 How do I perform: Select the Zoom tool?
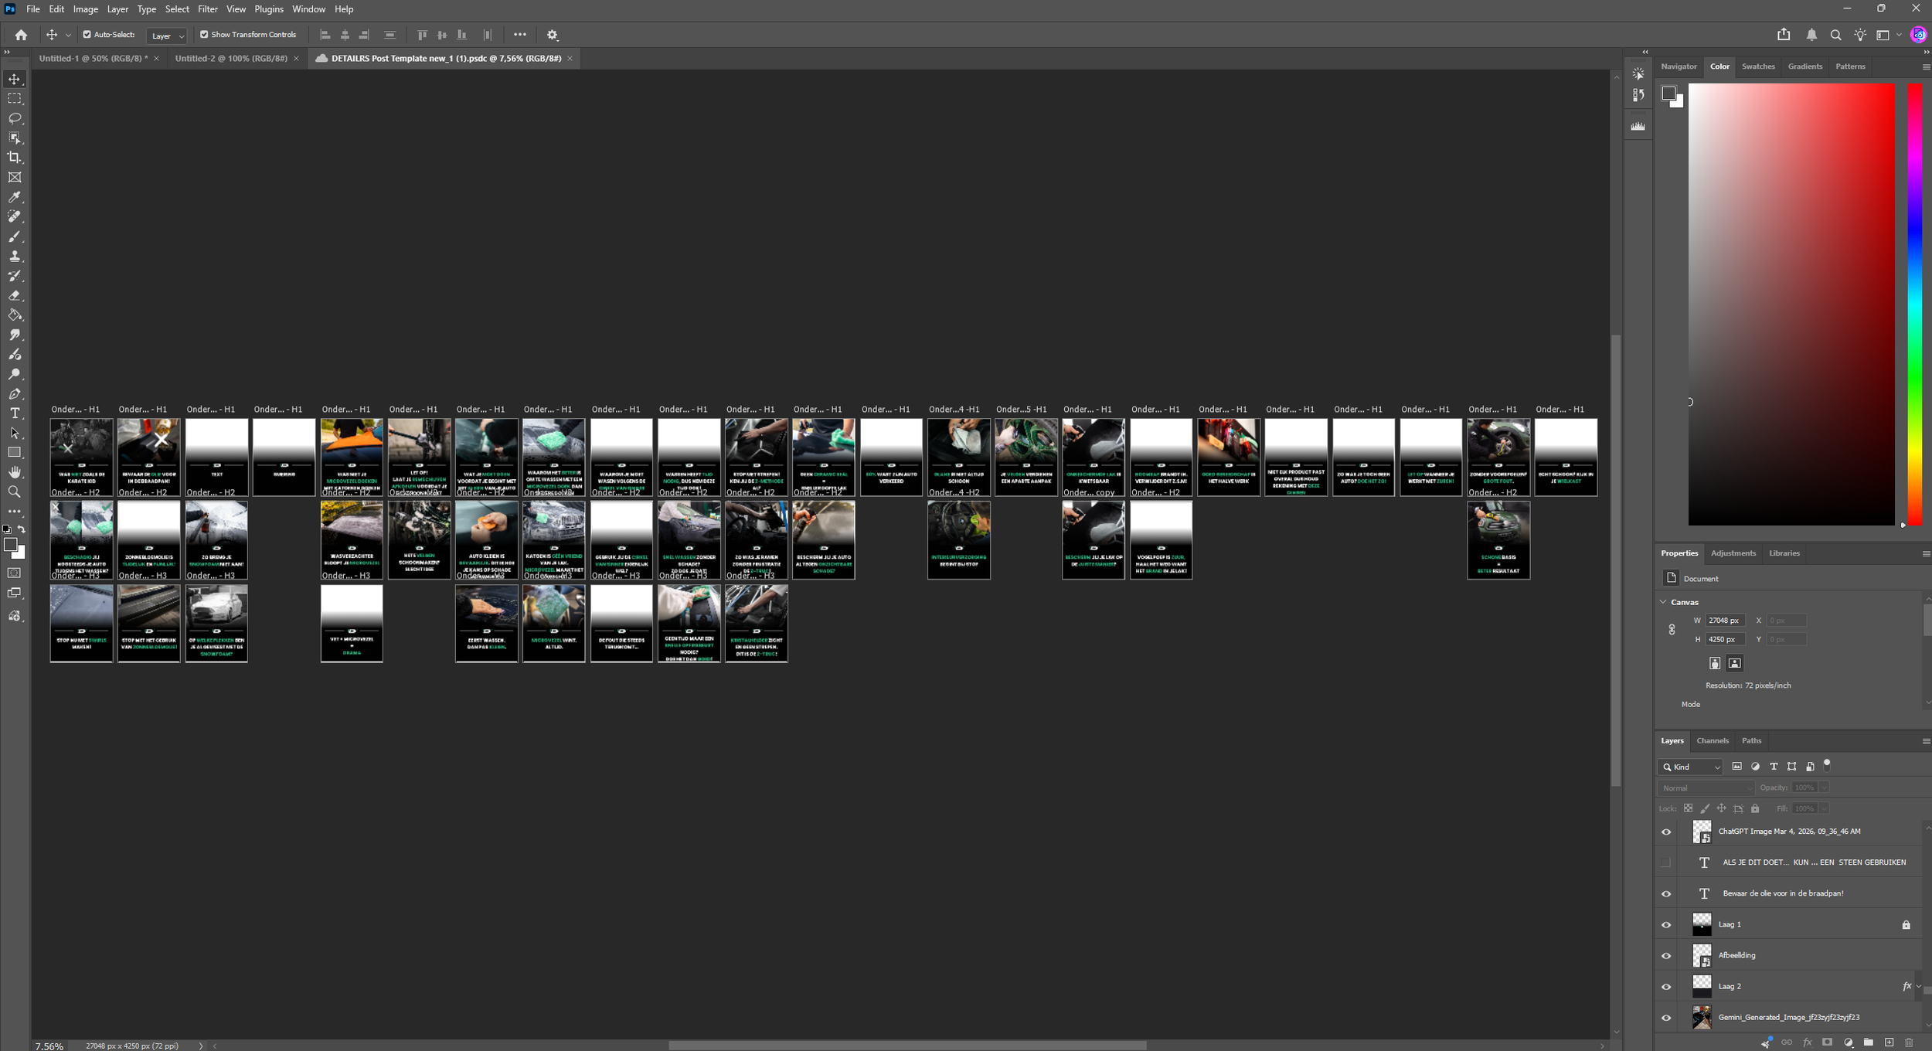pyautogui.click(x=15, y=491)
